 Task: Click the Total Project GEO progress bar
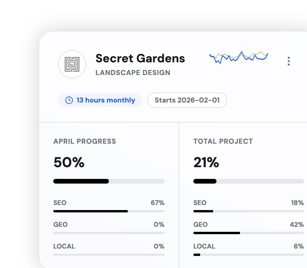point(248,233)
